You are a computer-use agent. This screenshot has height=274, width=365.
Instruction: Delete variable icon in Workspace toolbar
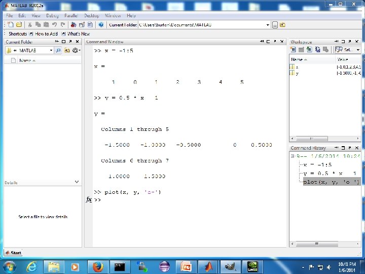pyautogui.click(x=325, y=49)
